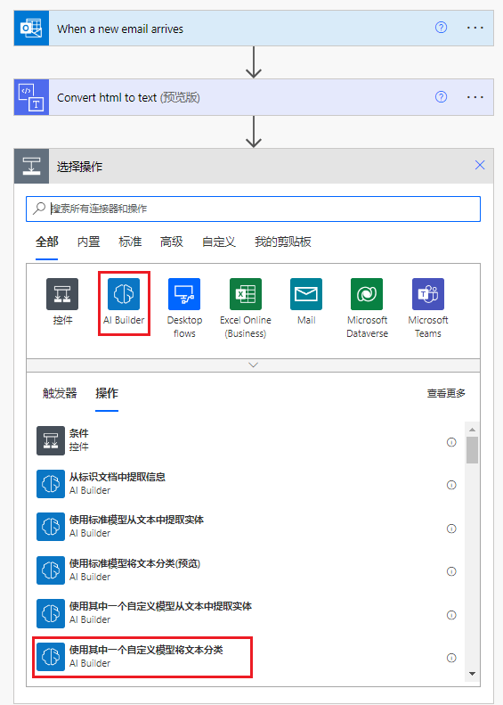Show help for Convert html to text
The width and height of the screenshot is (503, 705).
441,96
